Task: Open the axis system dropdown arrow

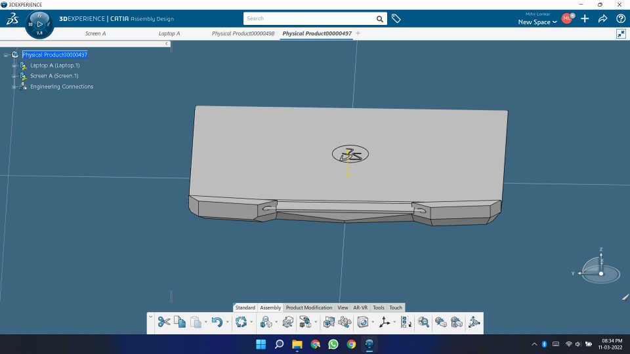Action: click(x=394, y=322)
